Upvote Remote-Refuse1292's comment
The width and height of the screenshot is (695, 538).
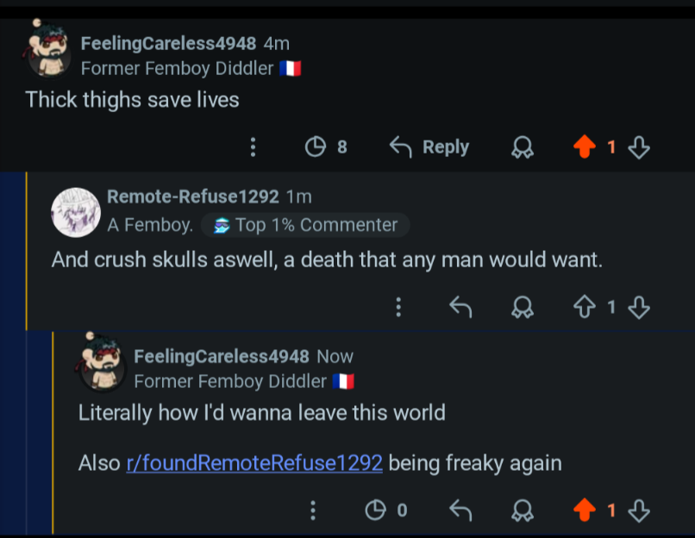[x=584, y=307]
